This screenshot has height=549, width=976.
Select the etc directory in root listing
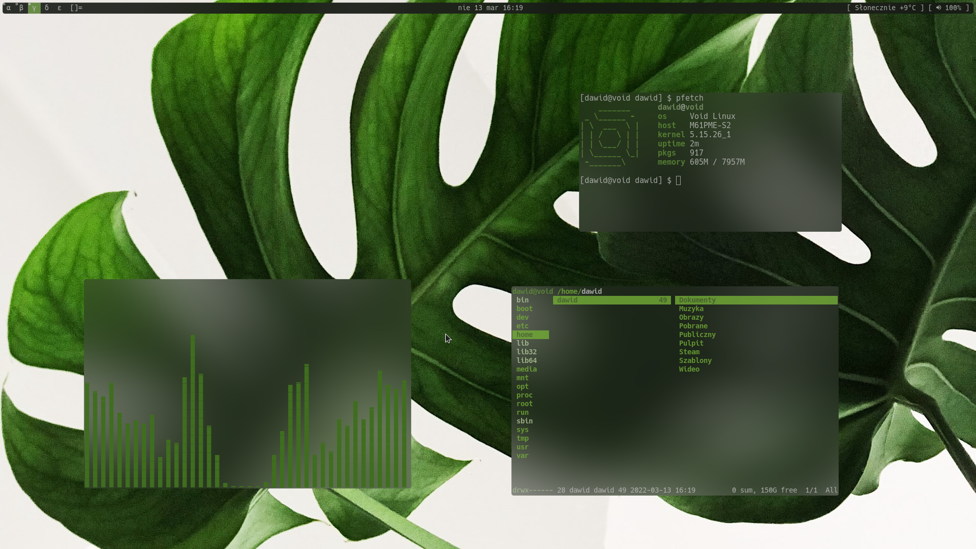point(522,326)
